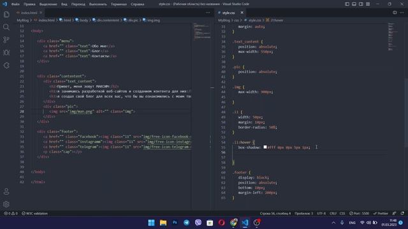This screenshot has width=408, height=229.
Task: Open errors and warnings in status bar
Action: pos(11,214)
